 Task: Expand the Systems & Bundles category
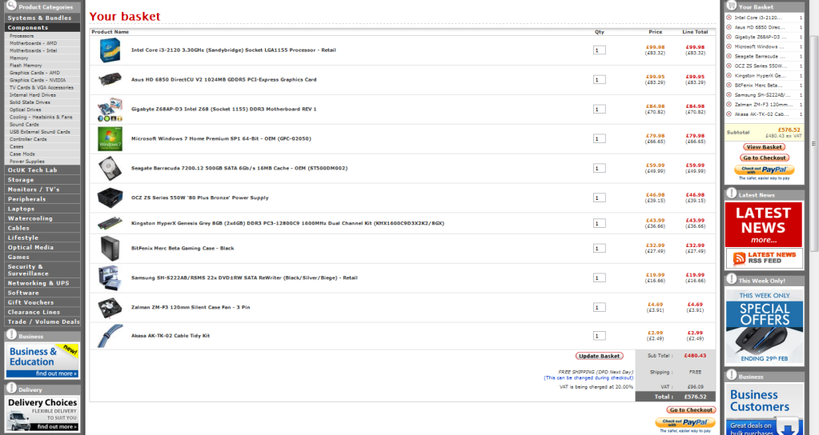point(40,18)
